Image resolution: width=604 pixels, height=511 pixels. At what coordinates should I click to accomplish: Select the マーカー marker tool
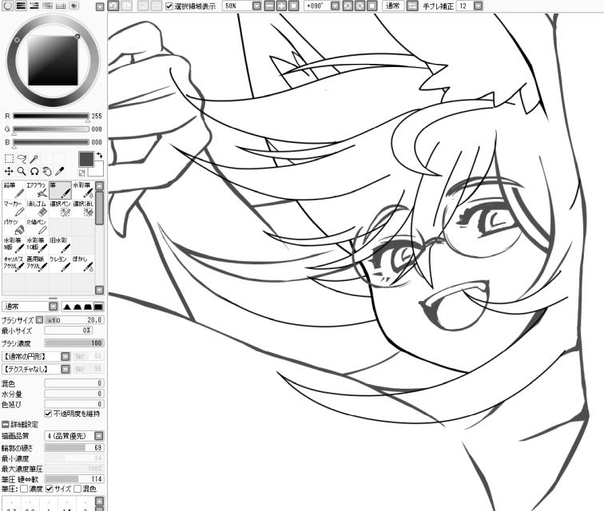tap(14, 208)
